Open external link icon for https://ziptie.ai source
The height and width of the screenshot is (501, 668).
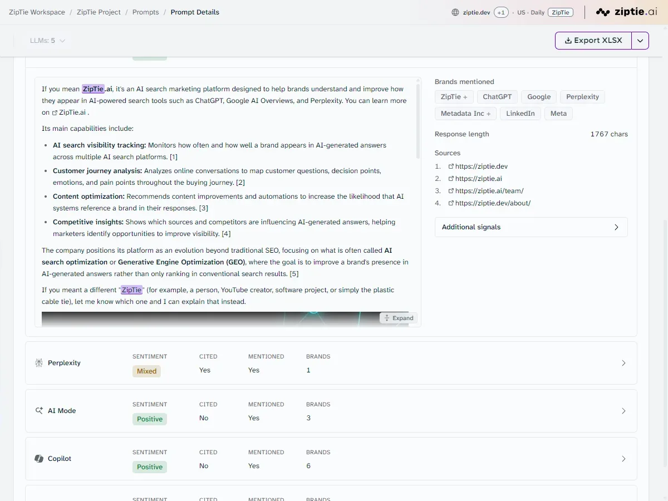pos(451,179)
